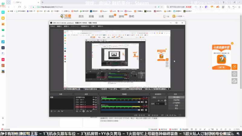Image resolution: width=242 pixels, height=136 pixels.
Task: Click the 停止推流 button in OBS controls
Action: tap(176, 97)
